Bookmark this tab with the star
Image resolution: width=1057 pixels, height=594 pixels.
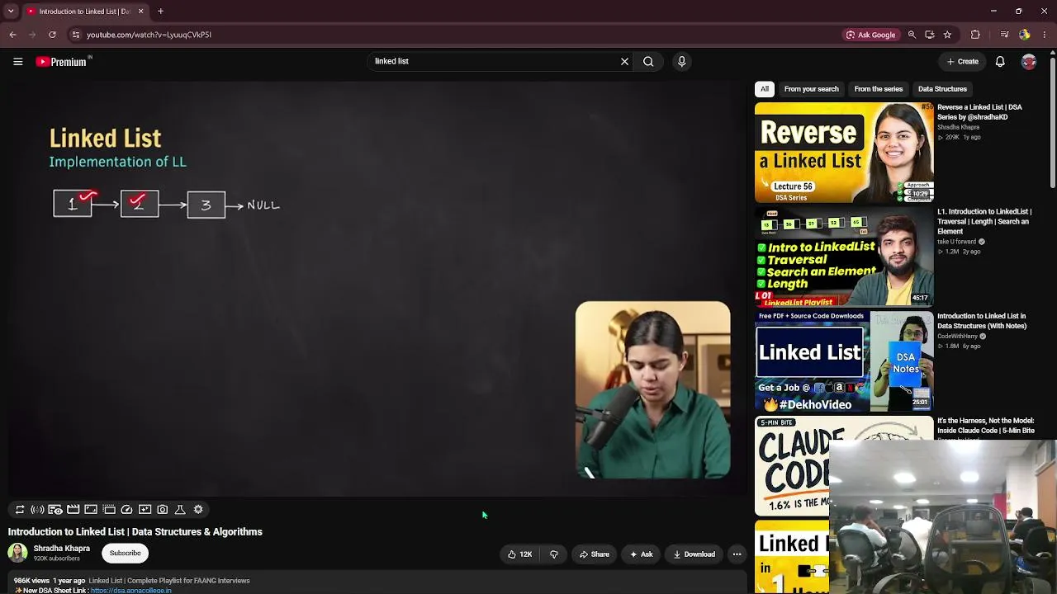point(947,35)
